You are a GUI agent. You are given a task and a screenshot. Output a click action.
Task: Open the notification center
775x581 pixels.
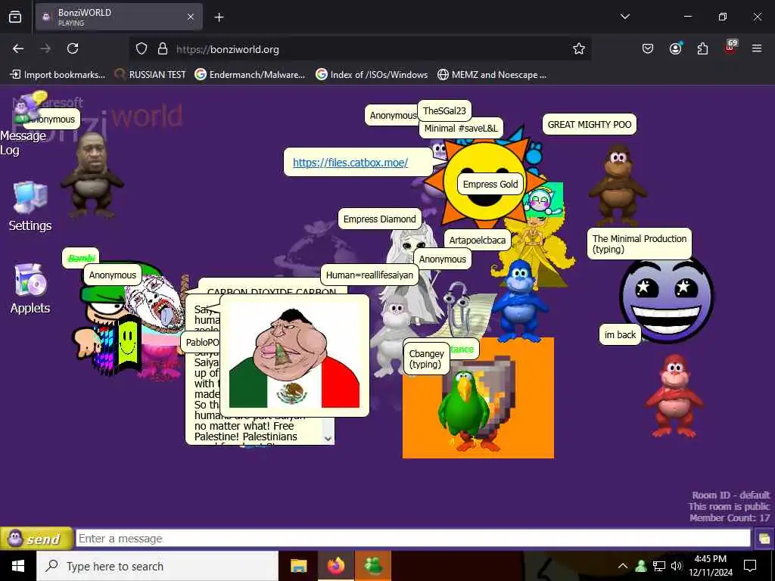pos(750,566)
